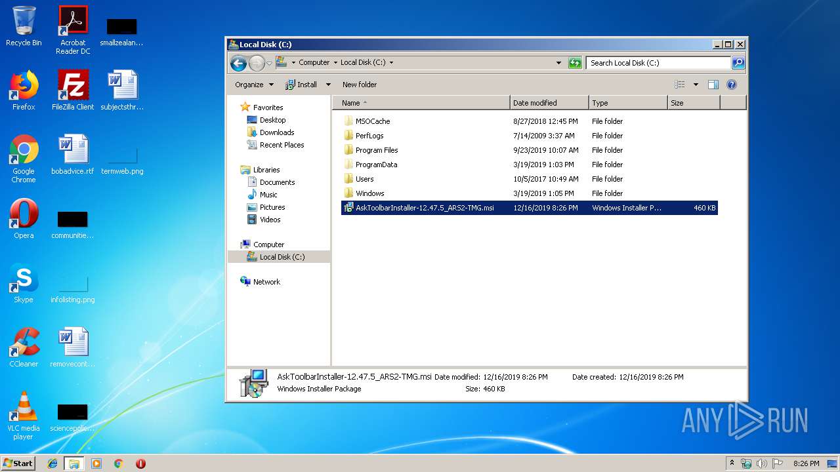The height and width of the screenshot is (472, 840).
Task: Select bobadvice.rtf desktop file
Action: pyautogui.click(x=73, y=155)
